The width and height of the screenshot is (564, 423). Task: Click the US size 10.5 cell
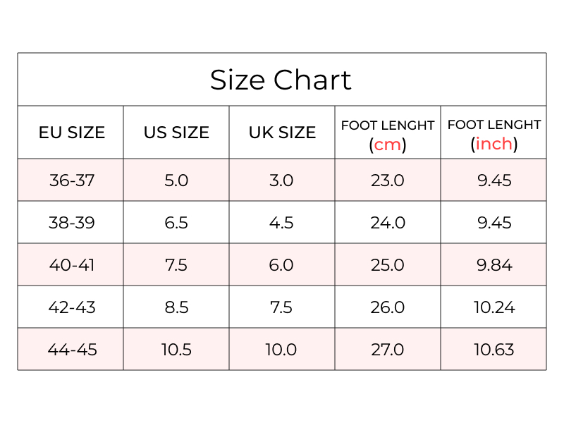(x=176, y=350)
